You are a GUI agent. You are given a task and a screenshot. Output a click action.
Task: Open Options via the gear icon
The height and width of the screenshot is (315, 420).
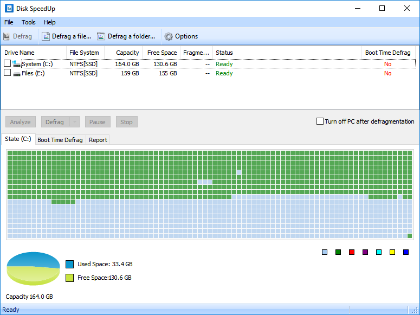pyautogui.click(x=169, y=36)
